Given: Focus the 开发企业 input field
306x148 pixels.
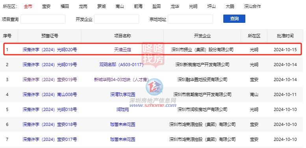Looking at the screenshot, I should coord(117,19).
